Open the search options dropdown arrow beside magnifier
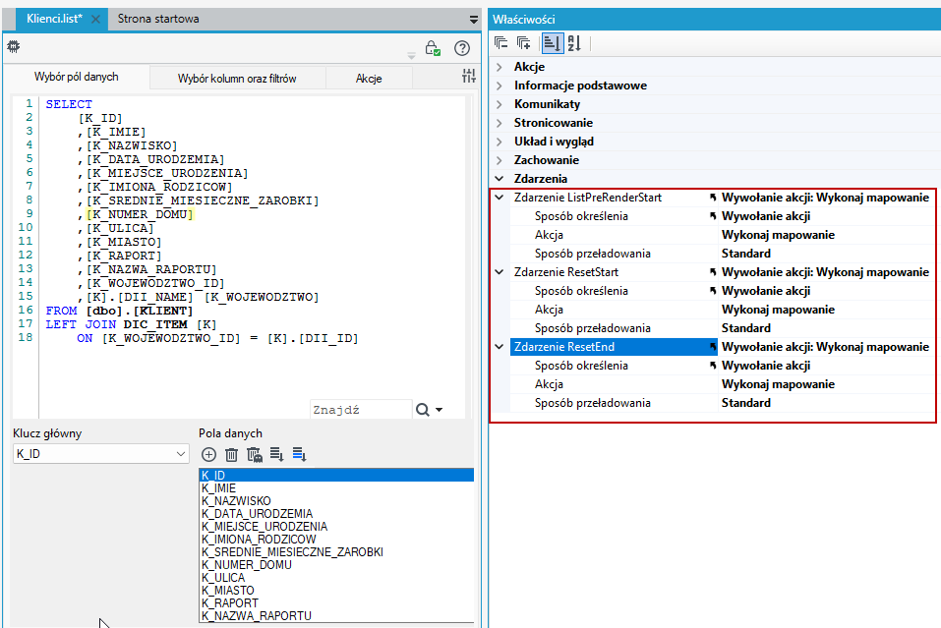 coord(440,410)
